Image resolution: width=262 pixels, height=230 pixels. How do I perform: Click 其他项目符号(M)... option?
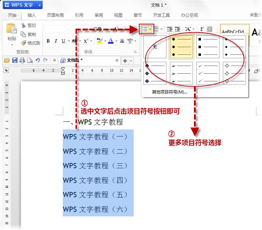(x=170, y=92)
